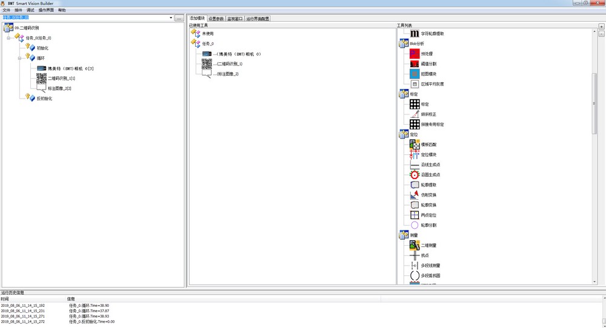Switch to the 监视窗口 tab
This screenshot has width=606, height=328.
(235, 19)
